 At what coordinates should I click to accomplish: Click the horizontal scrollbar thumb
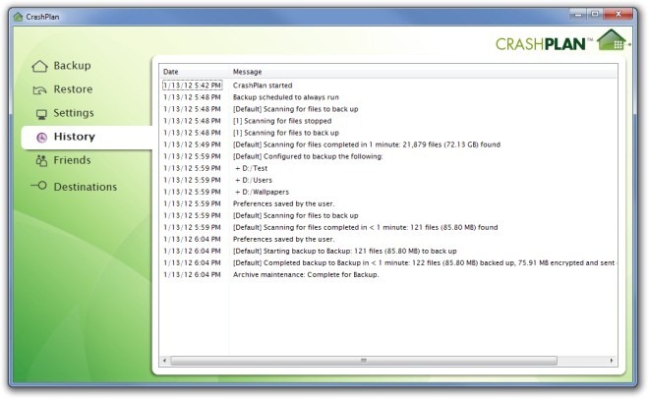(x=364, y=361)
